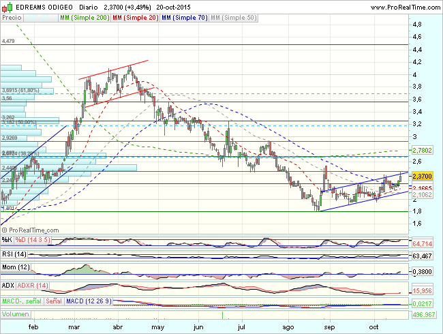Click the 2,3700 (+3,49%) quote in header
443x334 pixels.
click(x=127, y=7)
